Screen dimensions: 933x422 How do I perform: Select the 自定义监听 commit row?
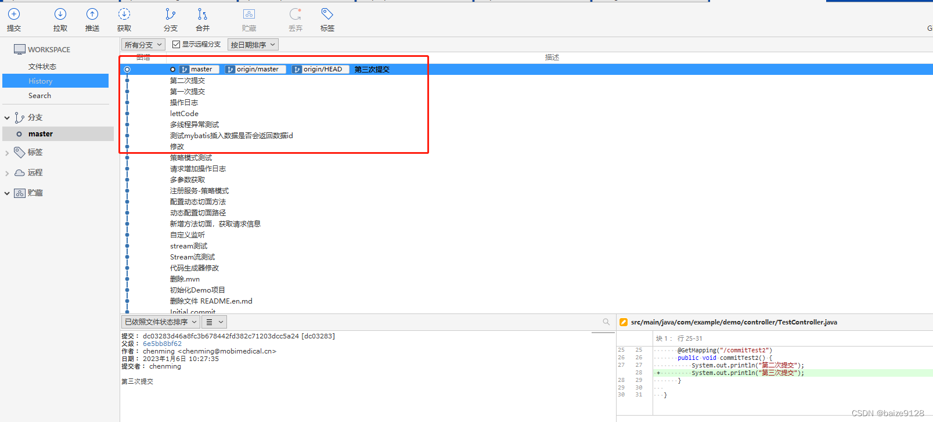pos(527,235)
